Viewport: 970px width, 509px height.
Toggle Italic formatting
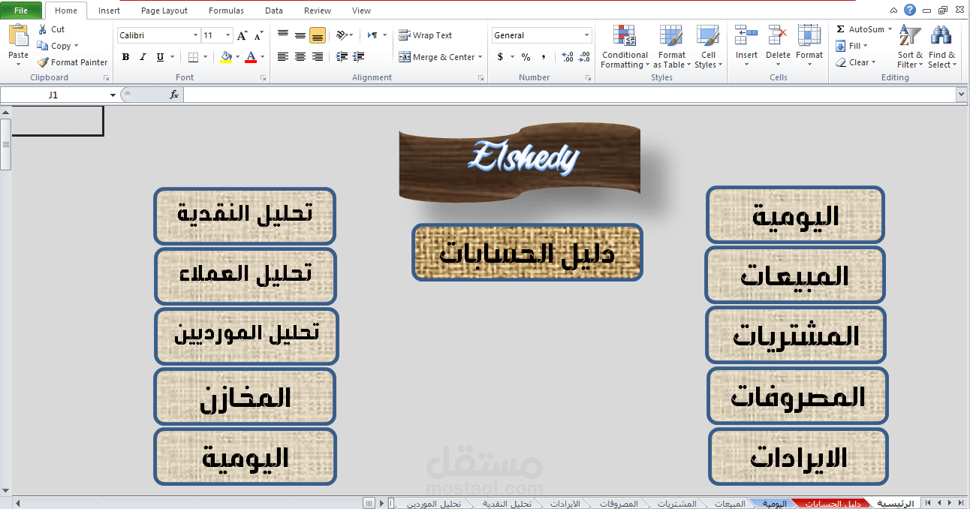point(143,57)
